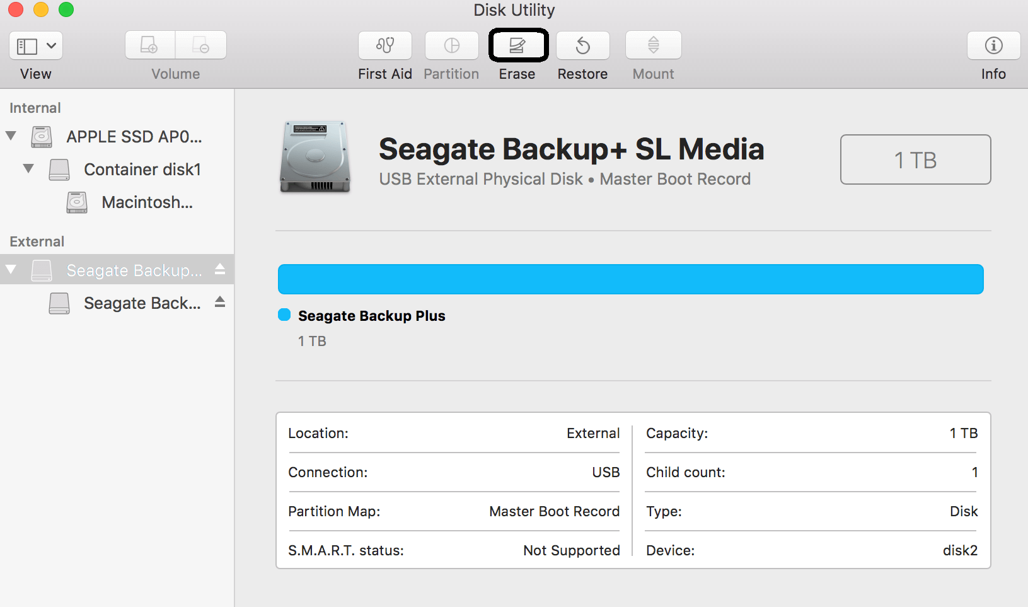
Task: Click the APPLE SSD drive icon
Action: (42, 137)
